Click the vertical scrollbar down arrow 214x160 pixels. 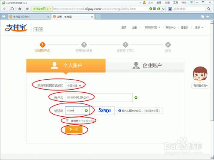coord(212,157)
